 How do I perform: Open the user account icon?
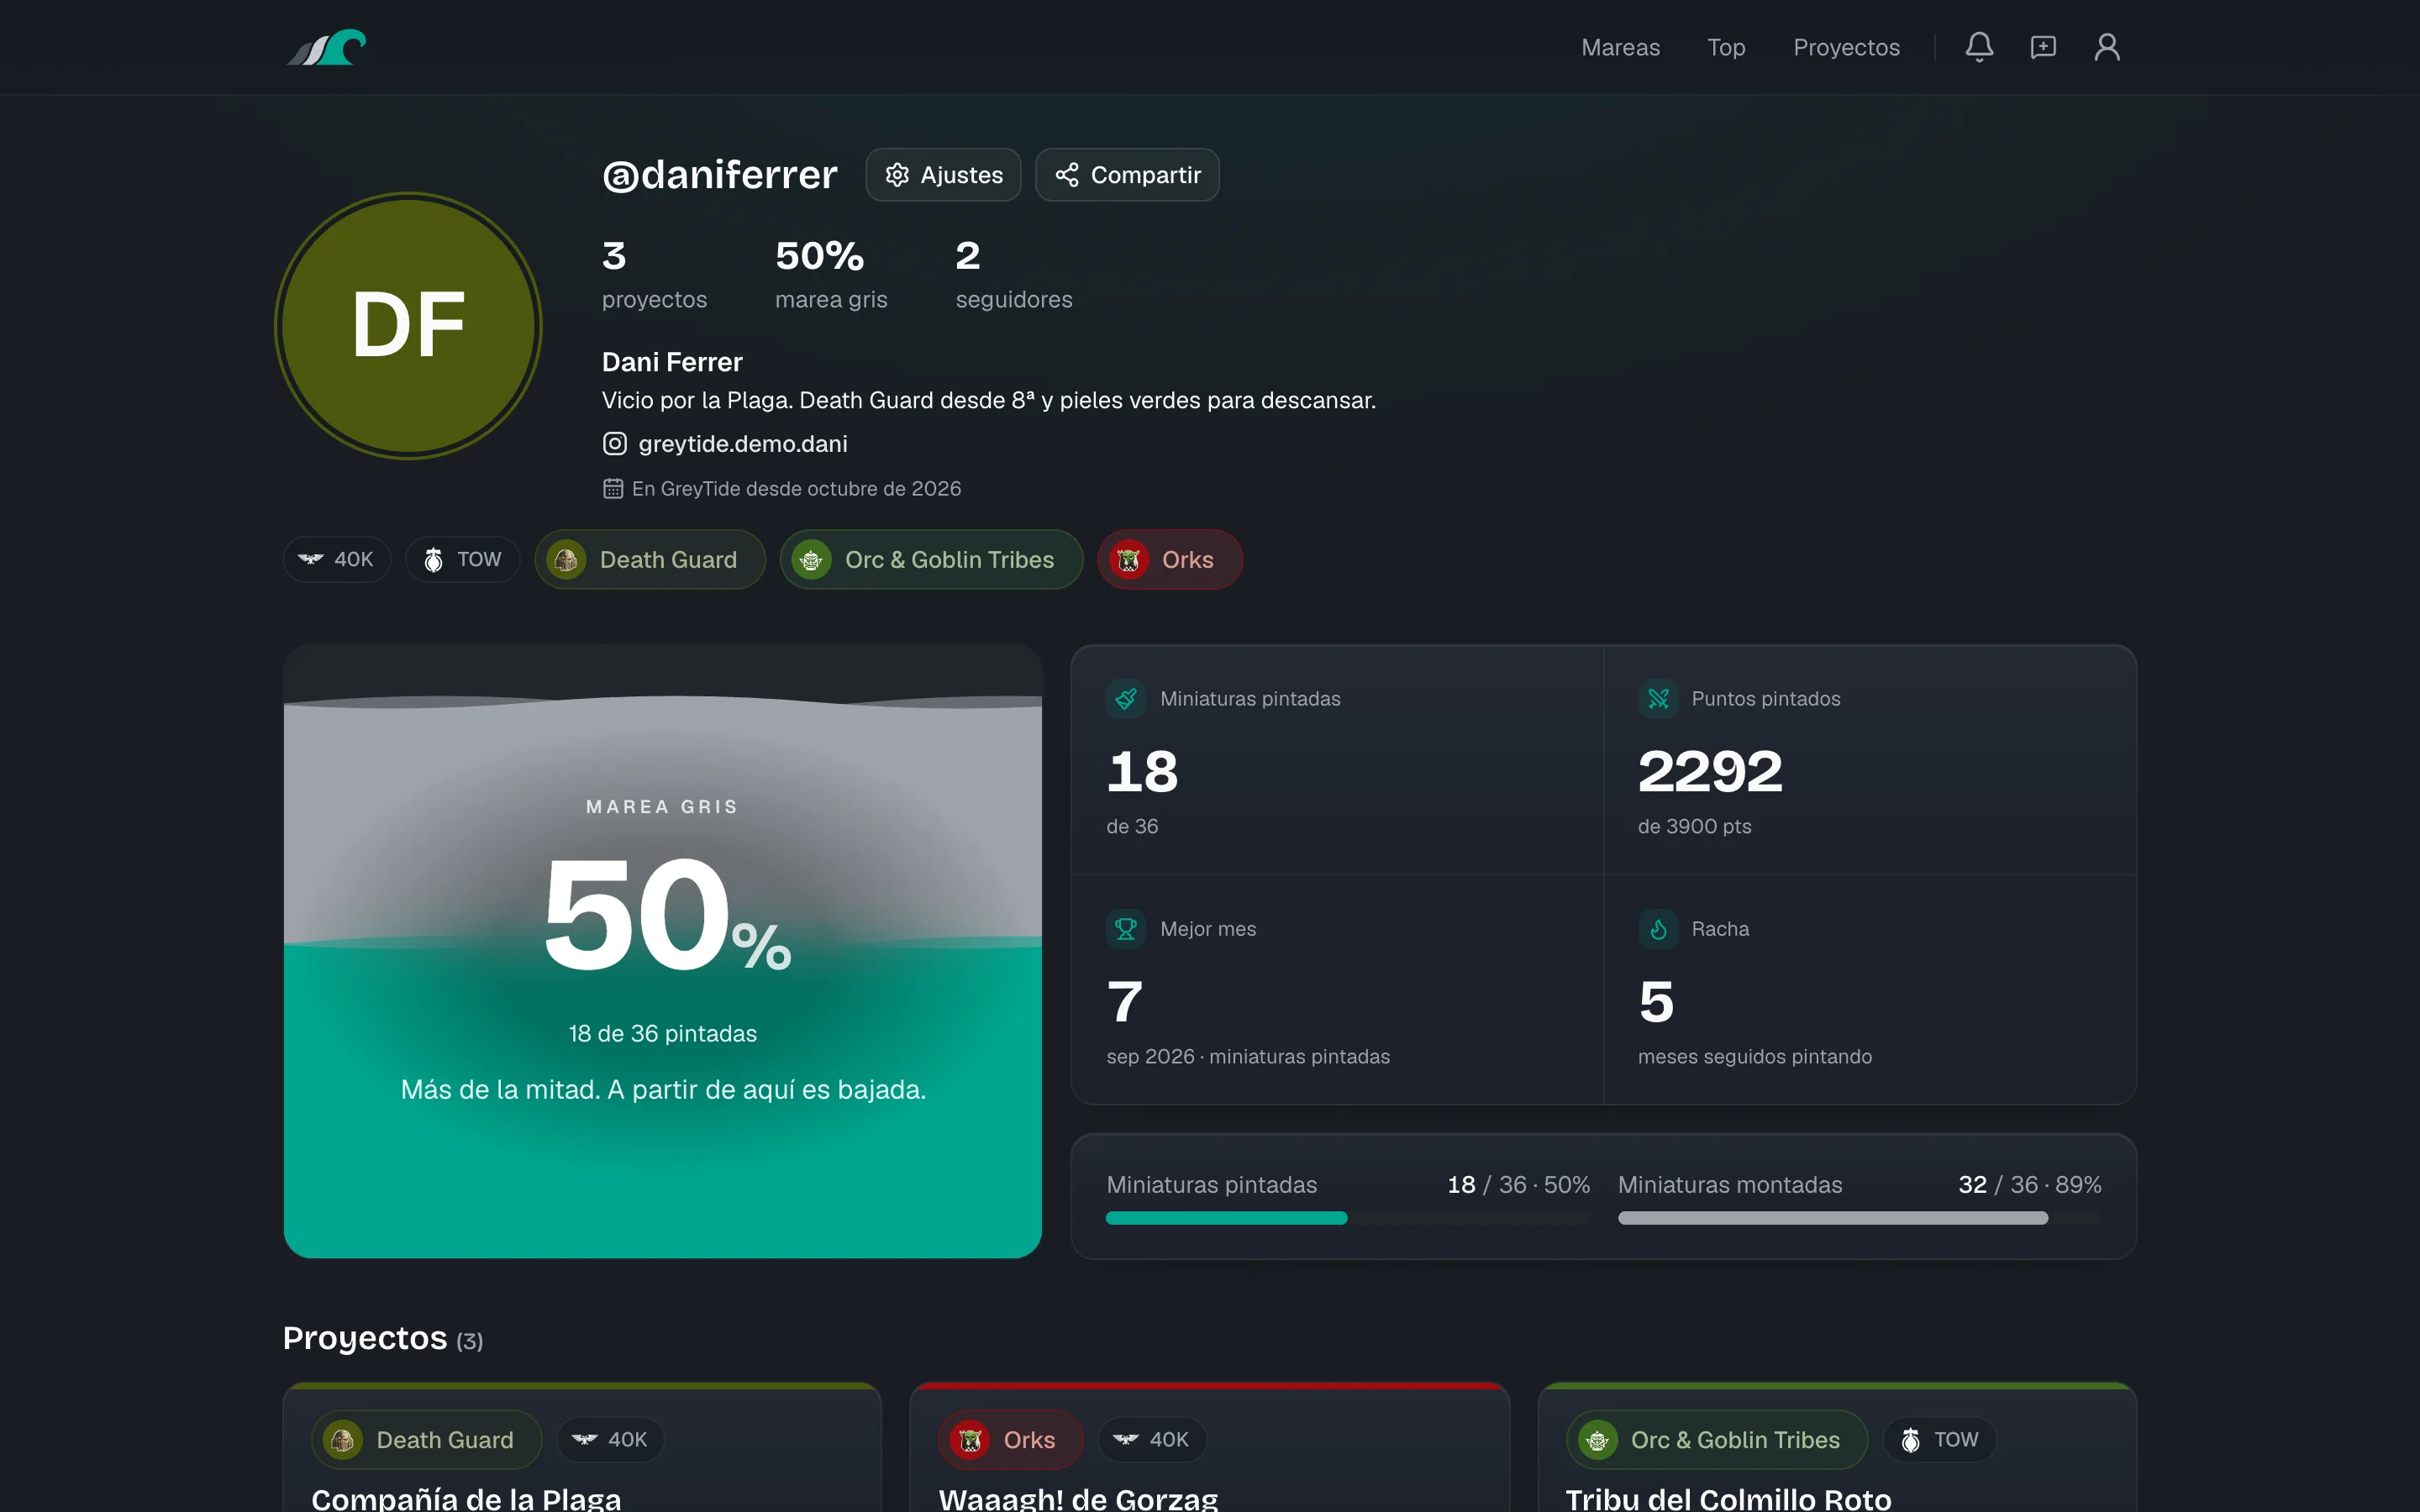tap(2107, 47)
